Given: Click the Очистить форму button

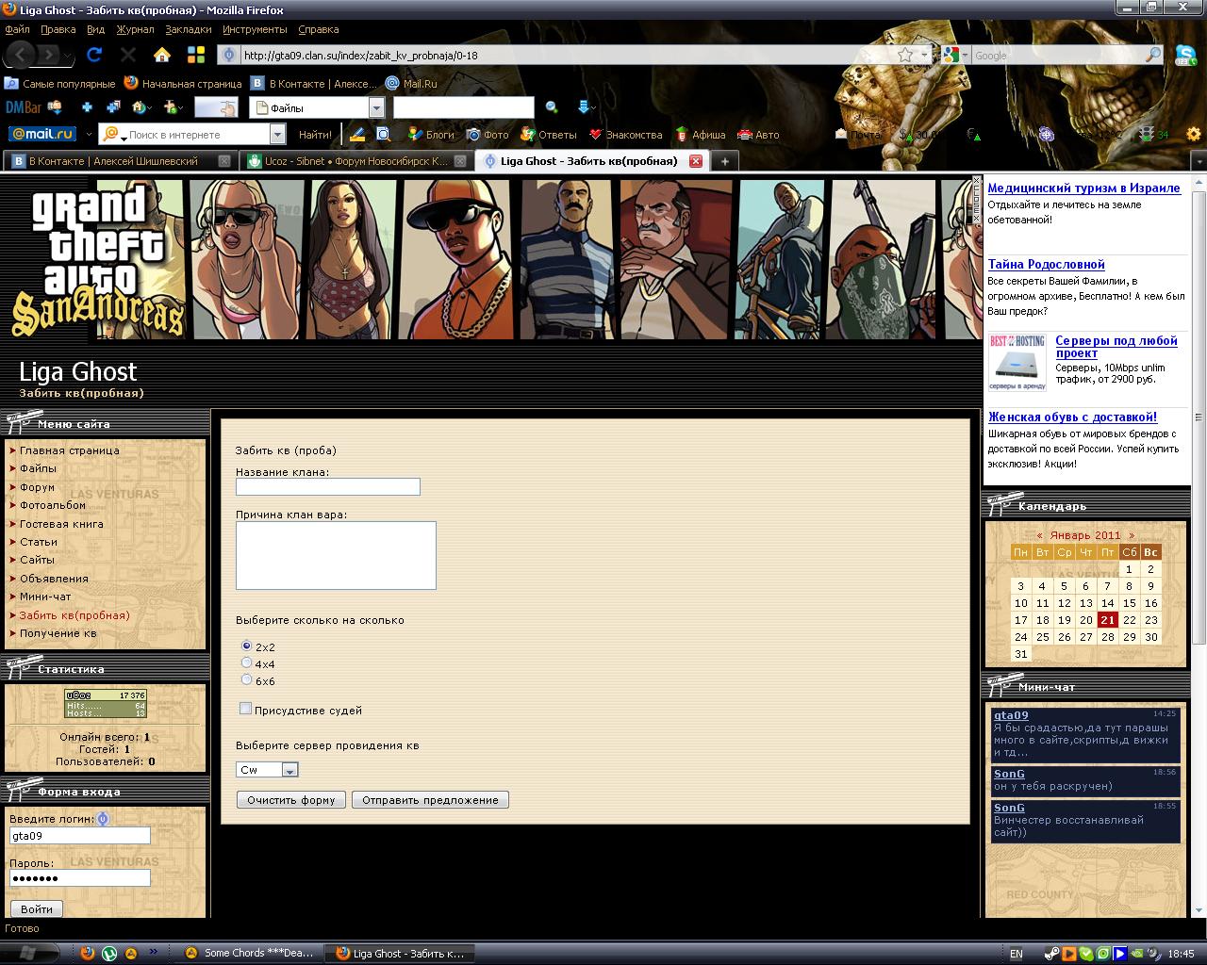Looking at the screenshot, I should pyautogui.click(x=291, y=800).
